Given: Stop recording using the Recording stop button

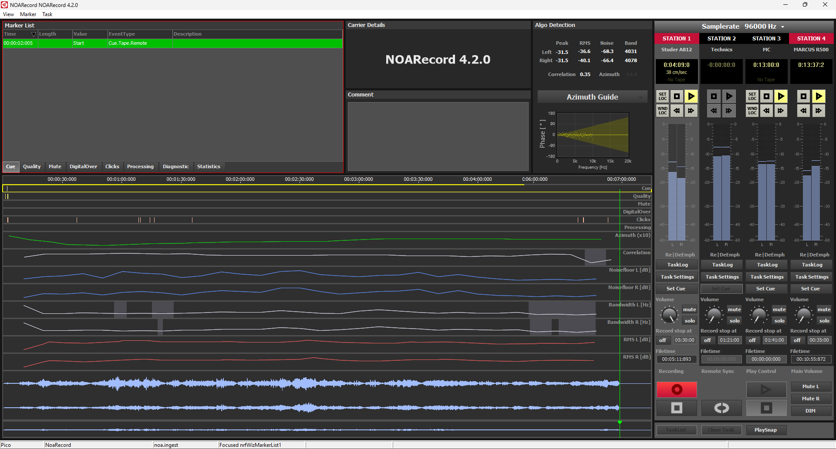Looking at the screenshot, I should (677, 408).
